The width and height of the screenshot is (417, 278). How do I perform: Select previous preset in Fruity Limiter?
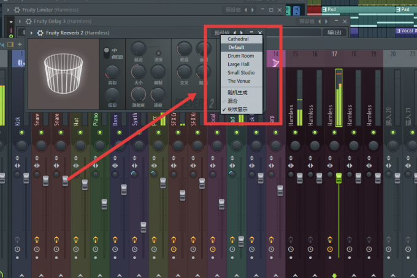[x=246, y=10]
